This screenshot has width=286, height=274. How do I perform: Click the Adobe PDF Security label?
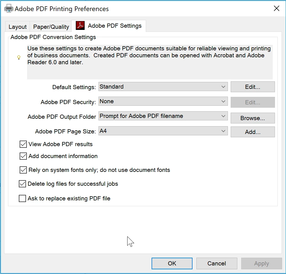click(x=68, y=102)
